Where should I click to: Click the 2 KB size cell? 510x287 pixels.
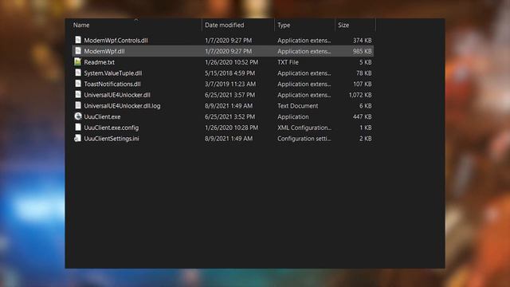366,139
